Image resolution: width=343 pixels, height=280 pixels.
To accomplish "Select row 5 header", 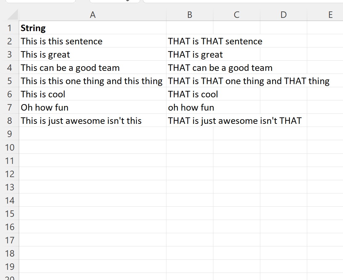I will [10, 81].
